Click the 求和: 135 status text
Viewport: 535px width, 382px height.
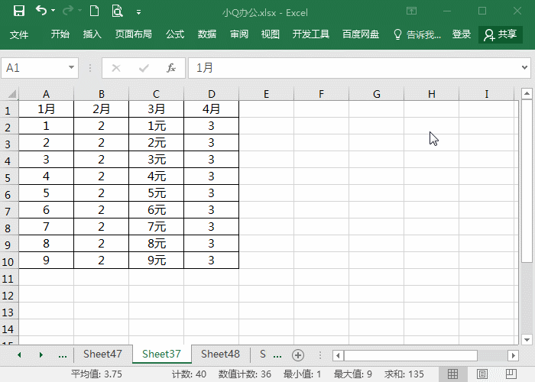click(404, 374)
